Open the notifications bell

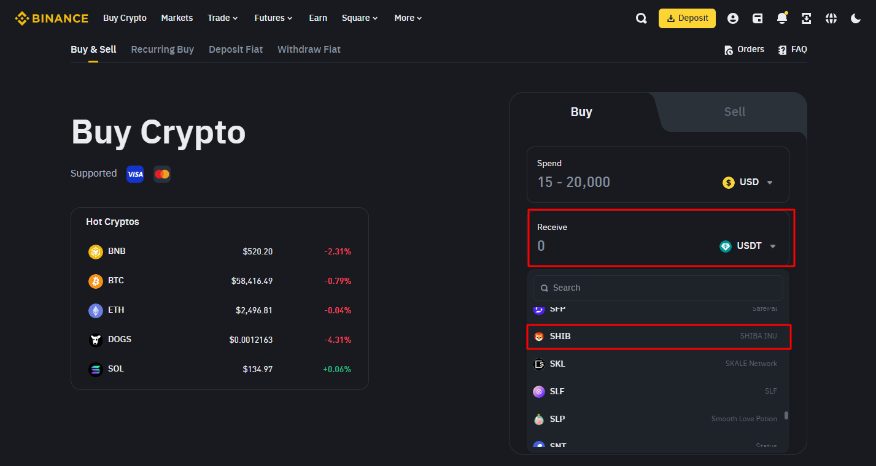tap(782, 18)
